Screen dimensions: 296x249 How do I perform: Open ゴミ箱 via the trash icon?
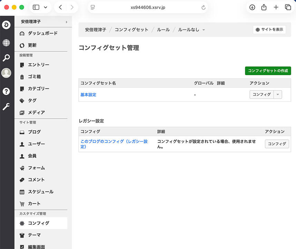point(21,76)
